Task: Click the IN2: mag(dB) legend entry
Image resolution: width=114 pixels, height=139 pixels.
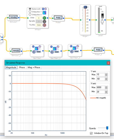Action: coord(98,98)
